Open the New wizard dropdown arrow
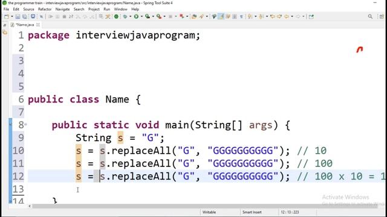This screenshot has width=387, height=217. tap(12, 16)
